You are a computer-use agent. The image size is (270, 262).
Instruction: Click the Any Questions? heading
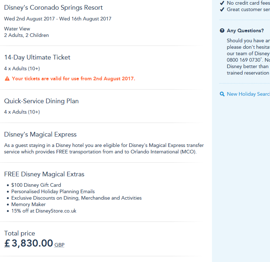tap(245, 31)
